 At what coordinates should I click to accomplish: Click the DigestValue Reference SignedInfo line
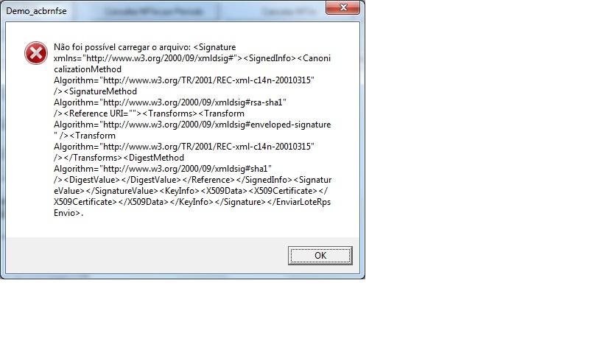click(x=192, y=180)
